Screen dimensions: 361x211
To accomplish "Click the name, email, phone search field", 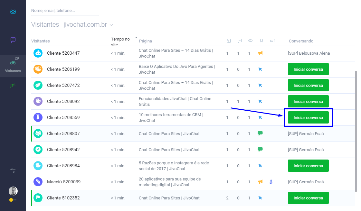I will (65, 11).
